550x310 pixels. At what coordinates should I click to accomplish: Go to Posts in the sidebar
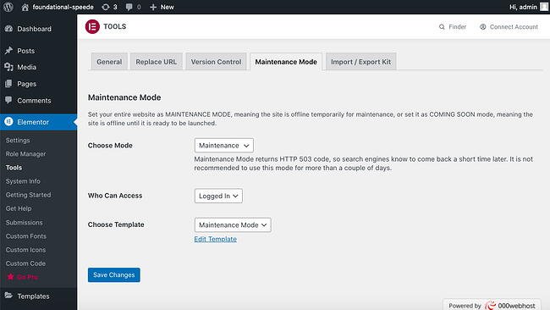click(x=26, y=51)
